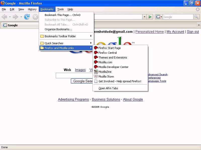Image resolution: width=201 pixels, height=150 pixels.
Task: Open the History menu
Action: (x=32, y=9)
